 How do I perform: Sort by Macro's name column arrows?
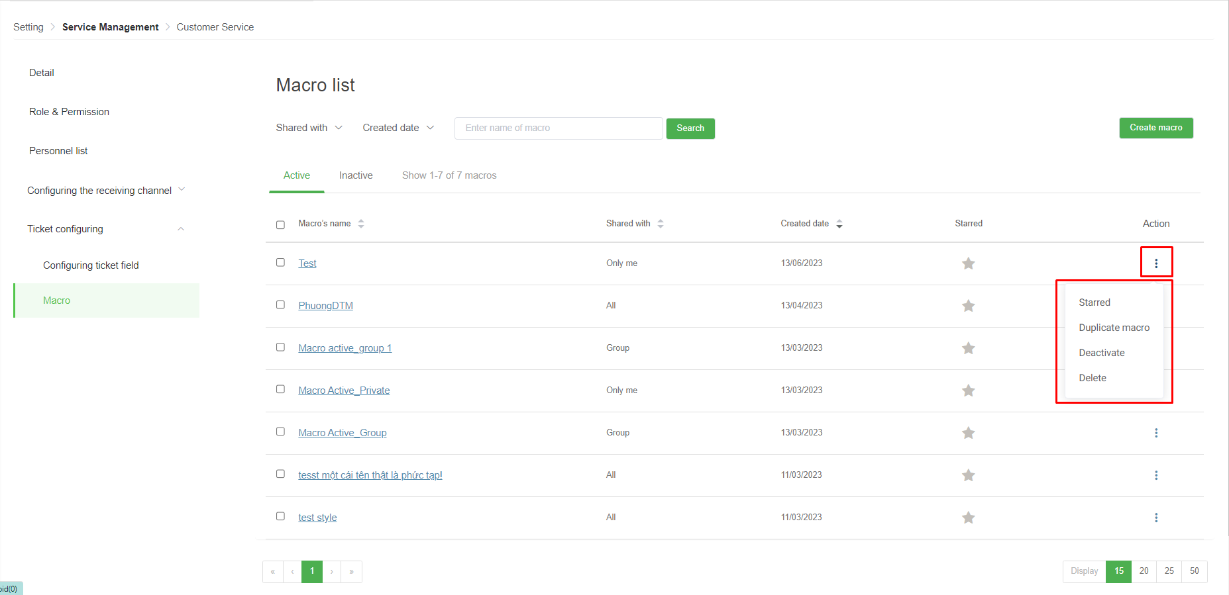coord(361,224)
